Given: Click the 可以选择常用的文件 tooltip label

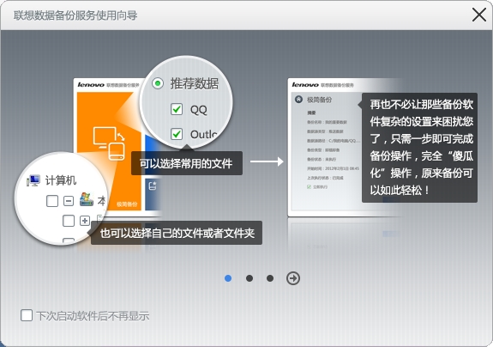Looking at the screenshot, I should (186, 163).
